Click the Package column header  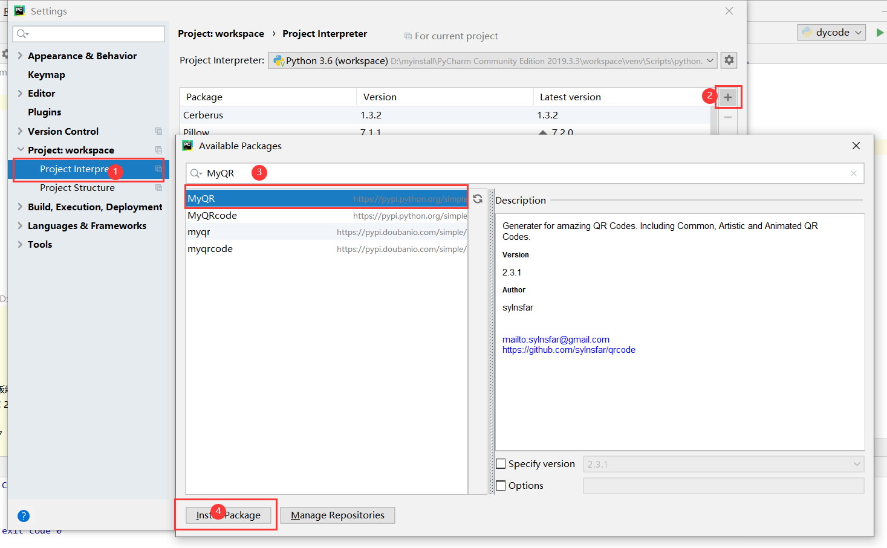point(268,97)
